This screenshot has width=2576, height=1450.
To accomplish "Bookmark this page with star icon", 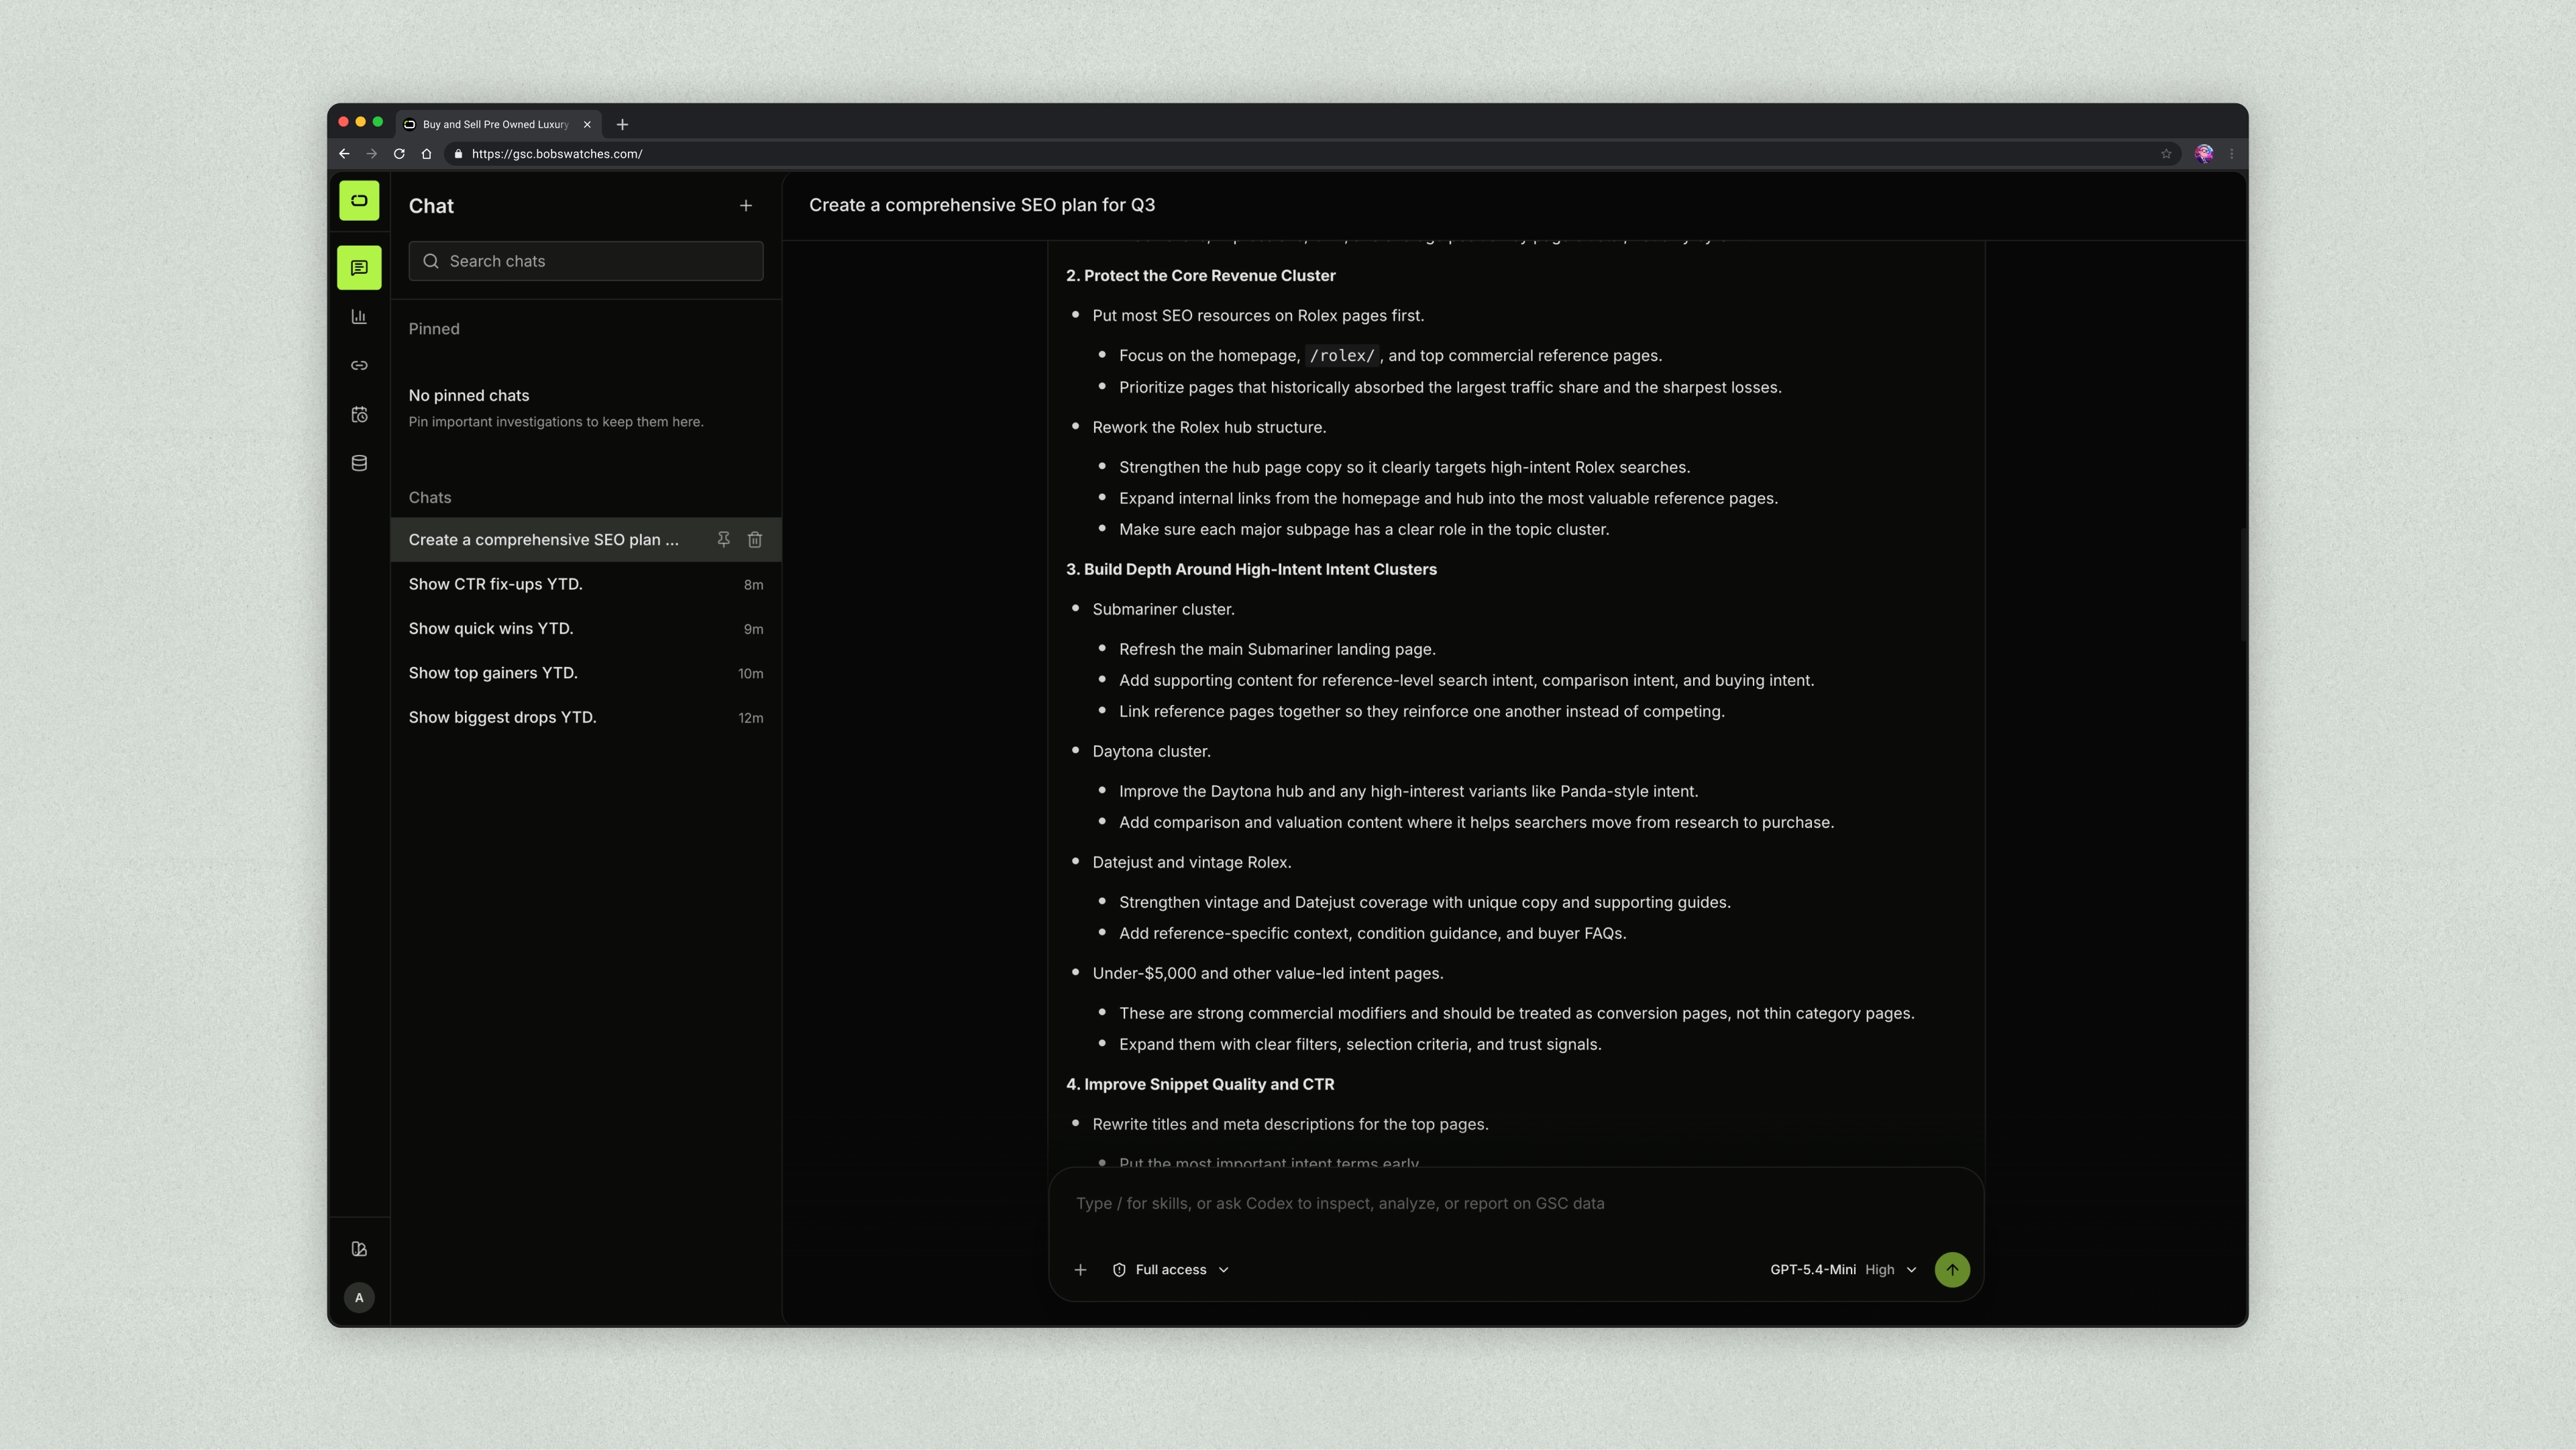I will (x=2166, y=154).
